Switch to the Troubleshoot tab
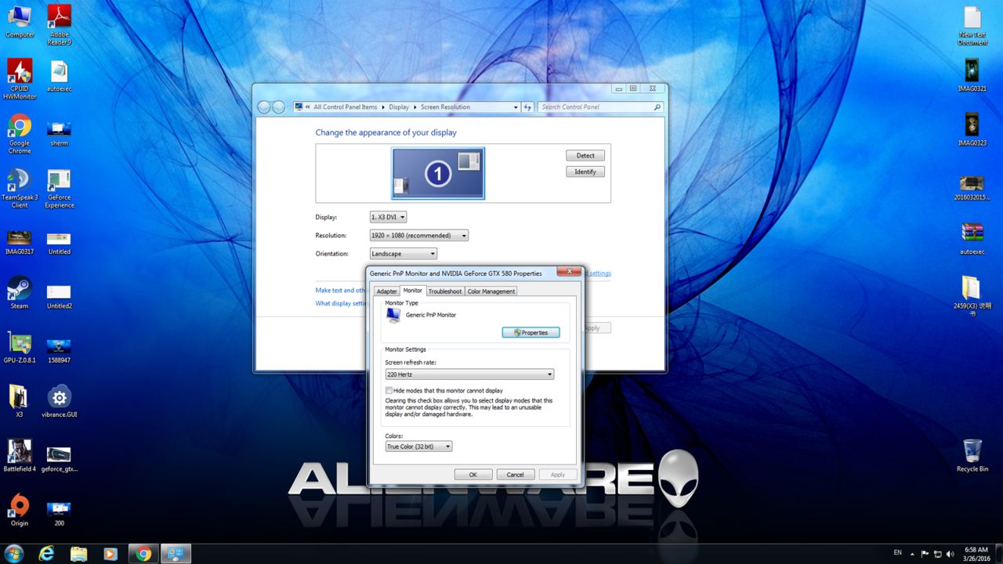 click(x=445, y=291)
